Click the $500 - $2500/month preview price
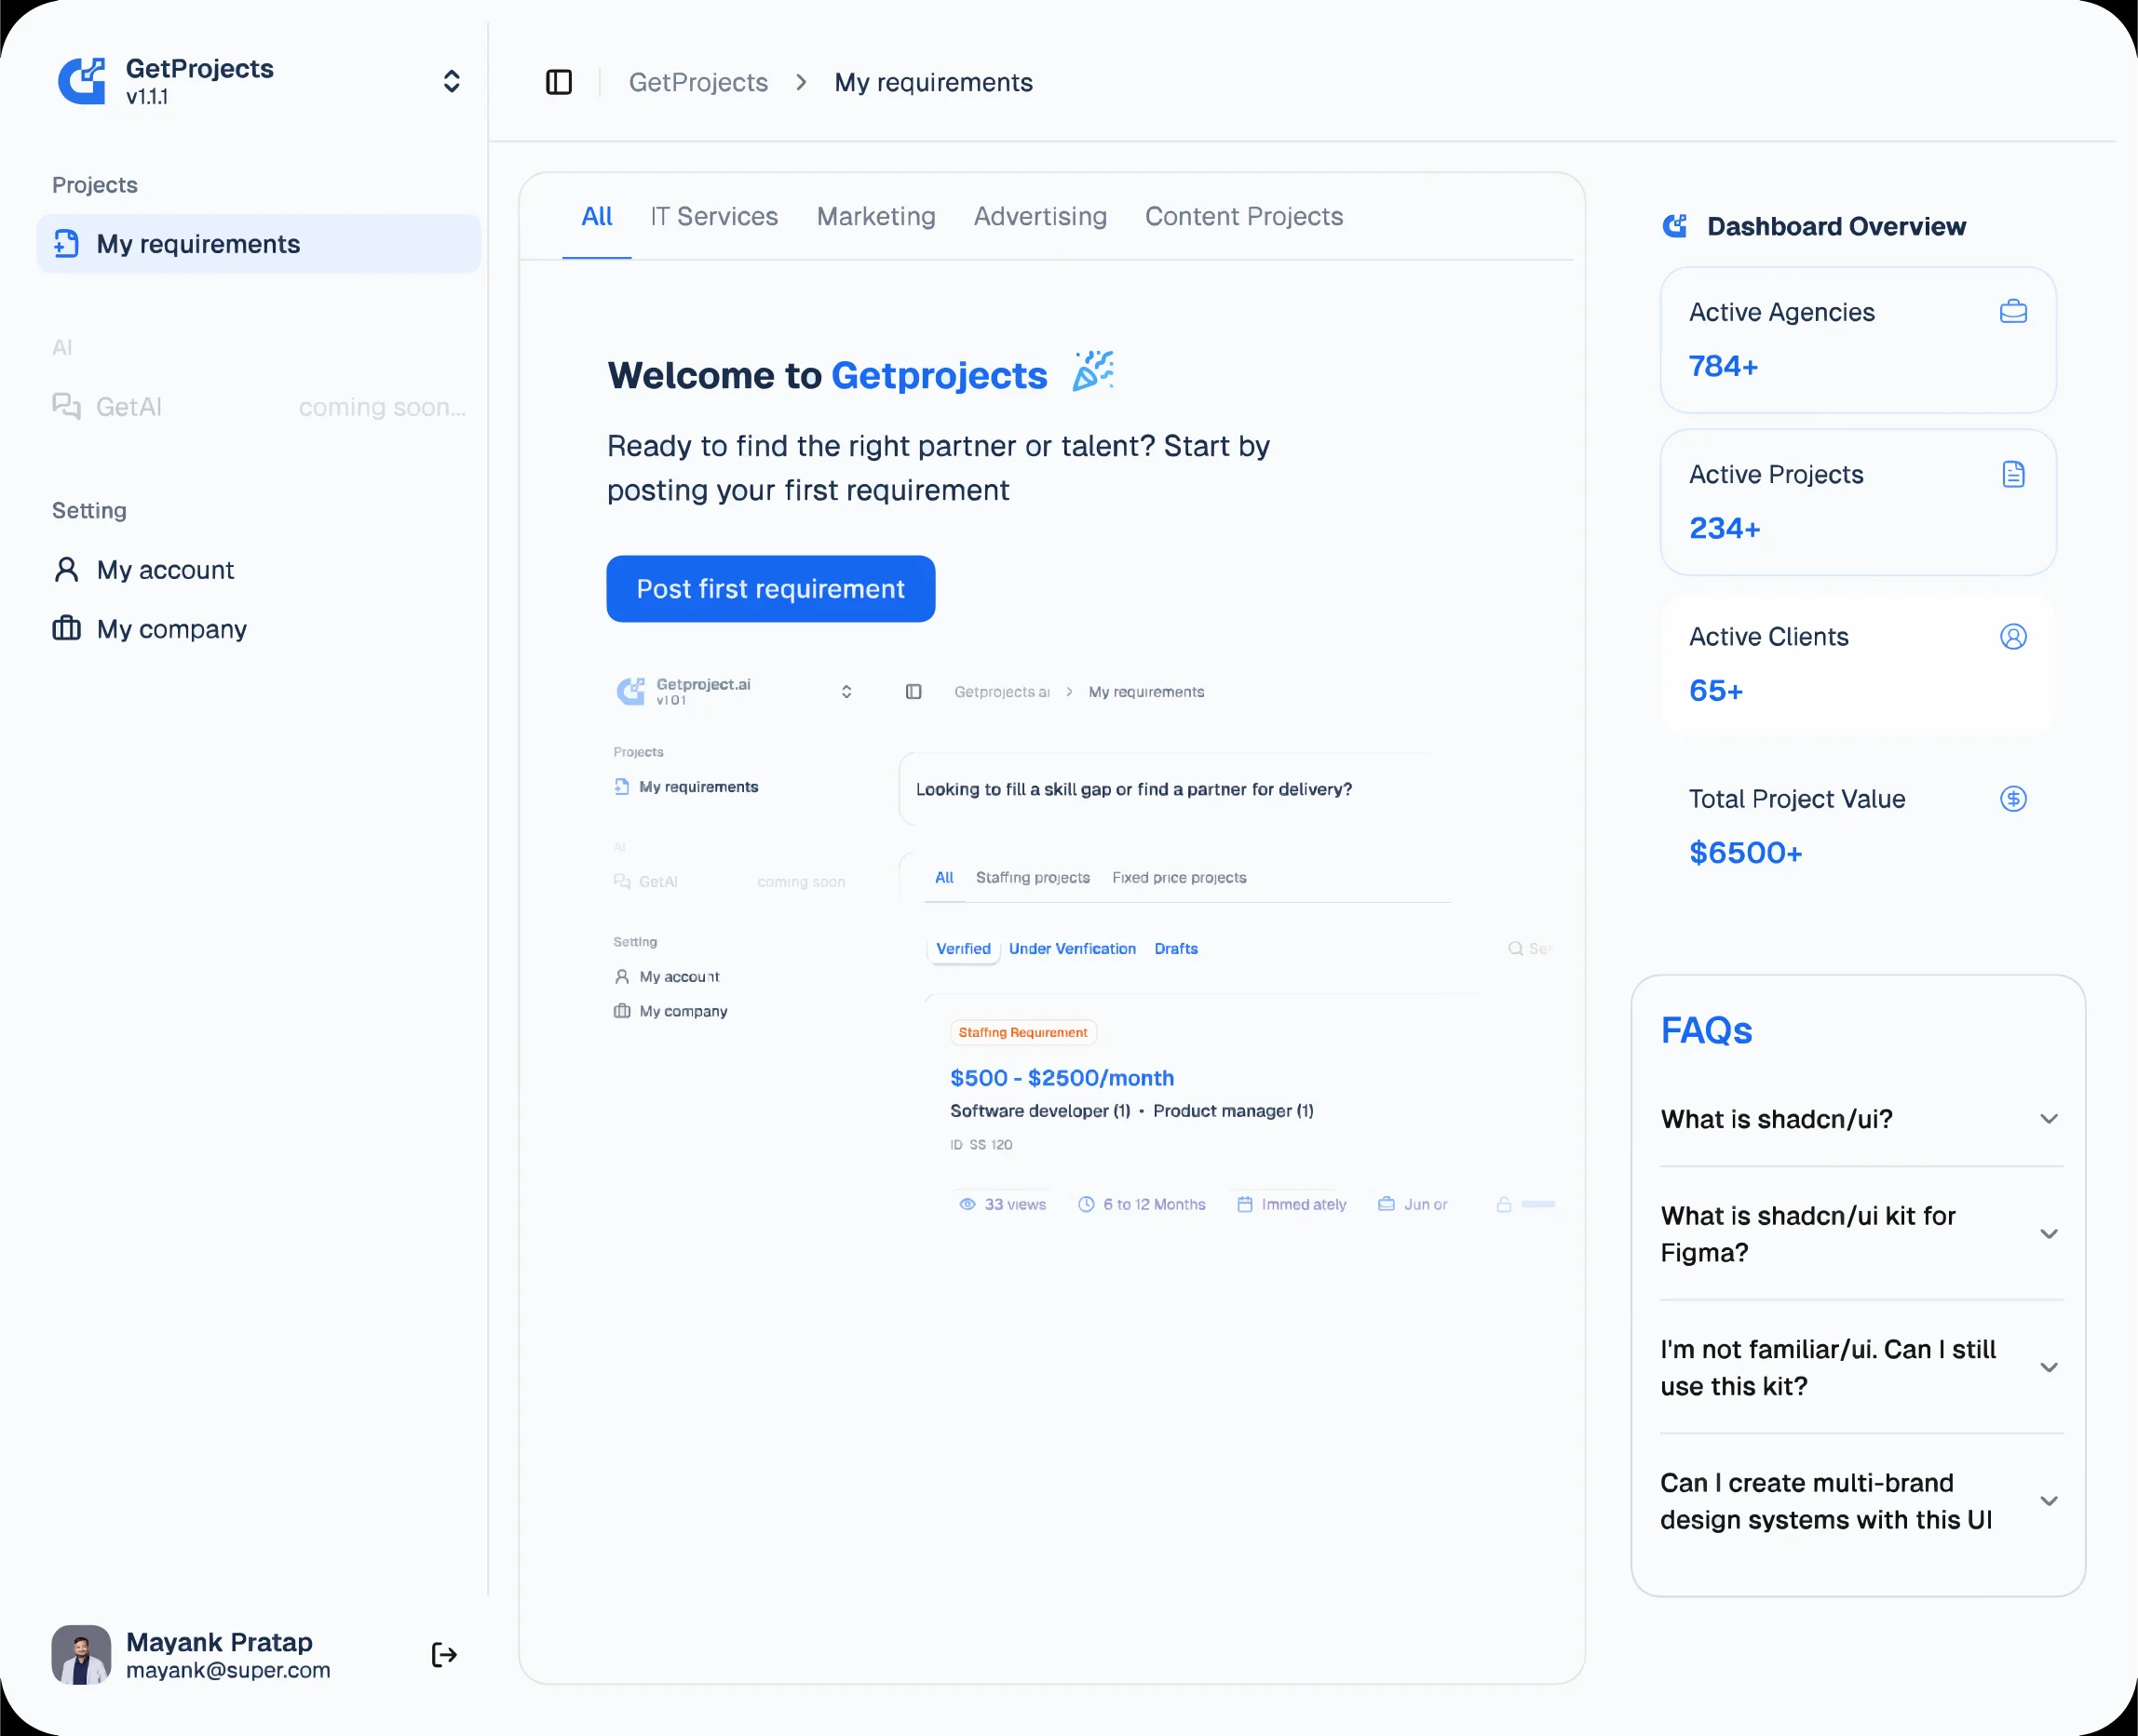2138x1736 pixels. pos(1062,1078)
